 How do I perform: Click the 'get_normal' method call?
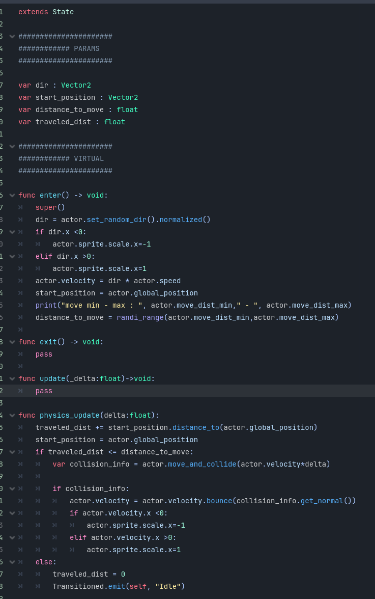point(322,501)
